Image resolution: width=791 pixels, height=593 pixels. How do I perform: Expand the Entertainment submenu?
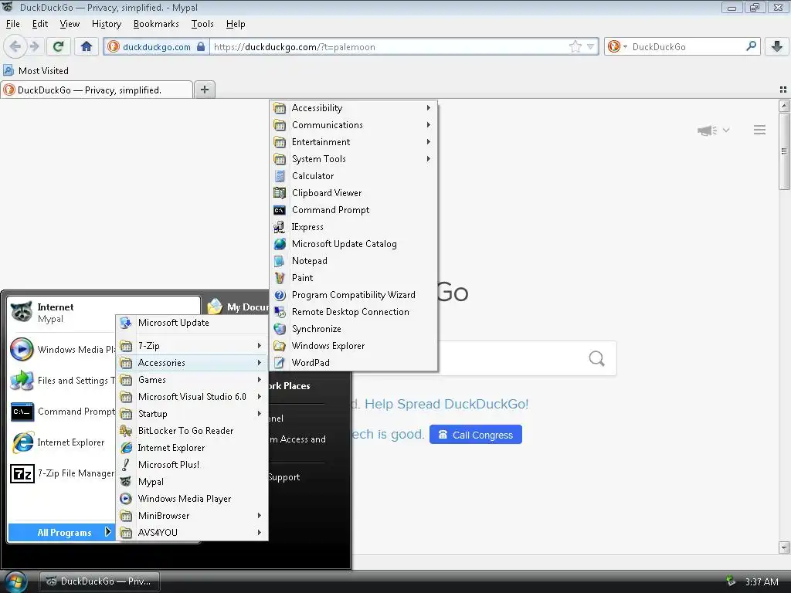tap(353, 142)
